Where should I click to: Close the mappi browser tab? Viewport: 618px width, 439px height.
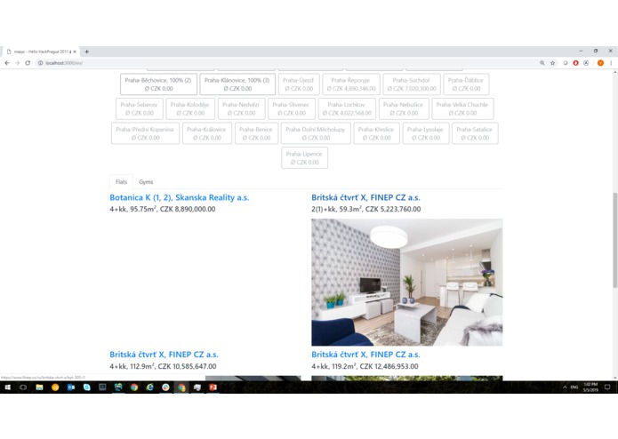75,52
